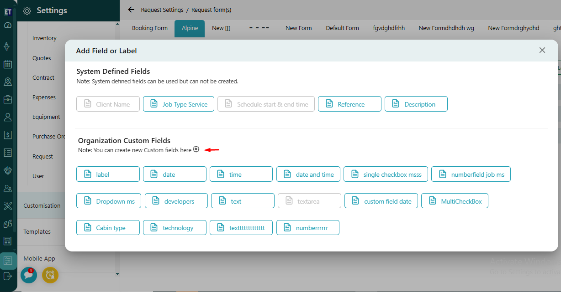This screenshot has height=292, width=561.
Task: Switch to the Default Form tab
Action: [342, 28]
